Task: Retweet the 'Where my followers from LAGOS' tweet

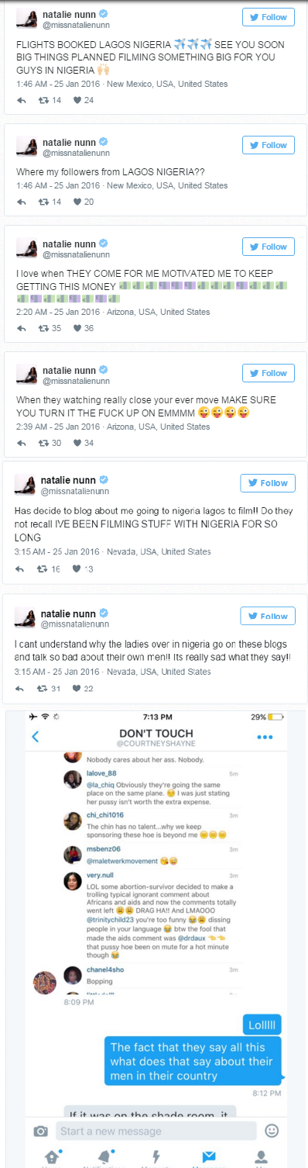Action: coord(43,202)
